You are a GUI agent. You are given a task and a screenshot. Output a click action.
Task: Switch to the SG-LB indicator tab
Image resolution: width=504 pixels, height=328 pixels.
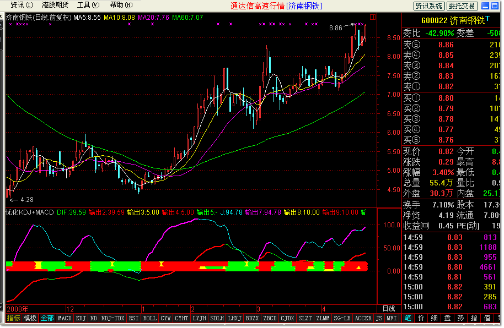point(342,318)
